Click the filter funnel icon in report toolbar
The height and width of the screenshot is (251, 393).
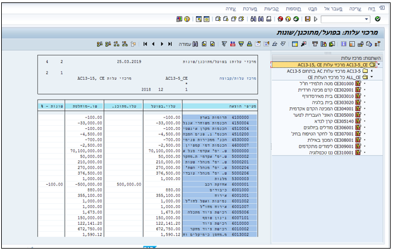coord(224,44)
